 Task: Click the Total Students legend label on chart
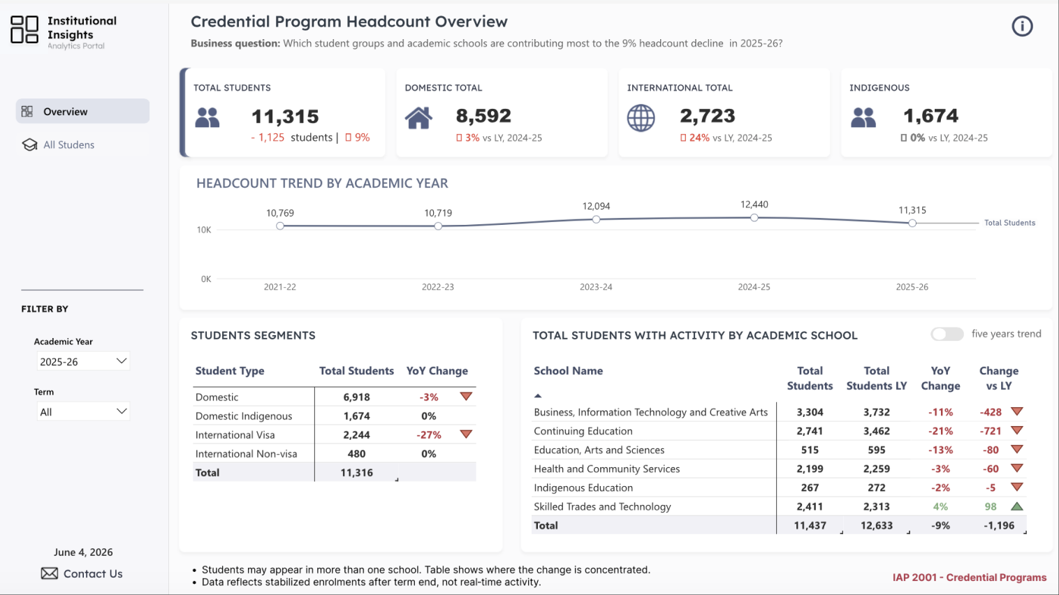[x=1009, y=223]
